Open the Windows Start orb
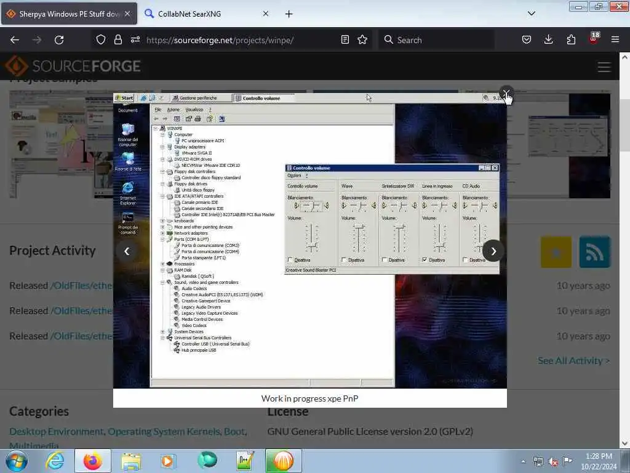 (17, 461)
